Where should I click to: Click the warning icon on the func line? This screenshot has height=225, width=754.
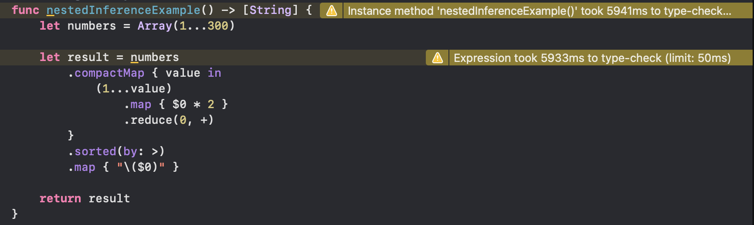332,10
